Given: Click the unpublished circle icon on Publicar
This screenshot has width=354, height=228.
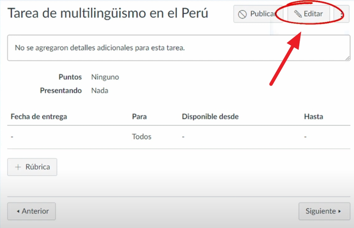Looking at the screenshot, I should pyautogui.click(x=242, y=14).
